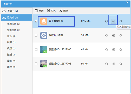131x94 pixels.
Task: Locate the 舰在亚丁湾02 file with its magnifier icon
Action: 121,35
